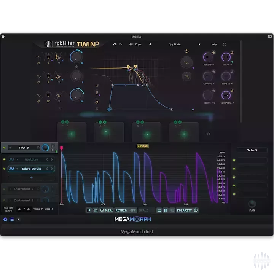Click the envelope attack point A
Screen dimensions: 274x274
[113, 85]
